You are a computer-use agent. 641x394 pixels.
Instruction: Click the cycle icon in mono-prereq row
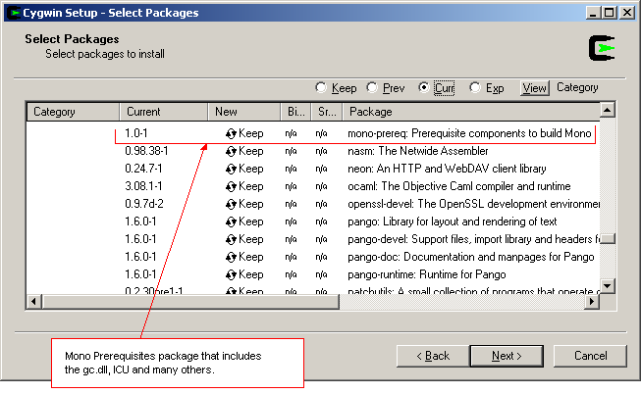pos(231,133)
